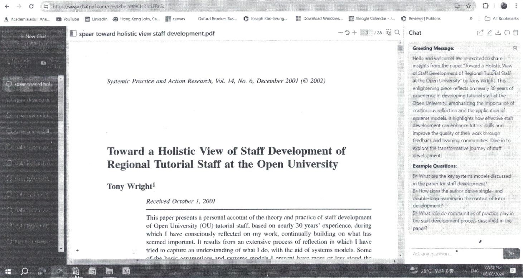Ask example question about communities of practice
The width and height of the screenshot is (523, 278).
[x=463, y=221]
